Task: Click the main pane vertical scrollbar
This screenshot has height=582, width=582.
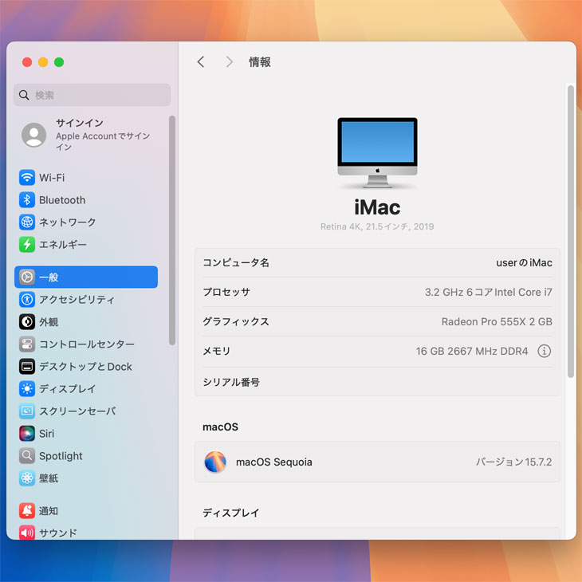Action: coord(570,231)
